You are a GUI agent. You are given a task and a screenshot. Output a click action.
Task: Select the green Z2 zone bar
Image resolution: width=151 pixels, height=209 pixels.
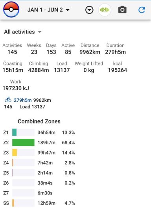point(23,142)
